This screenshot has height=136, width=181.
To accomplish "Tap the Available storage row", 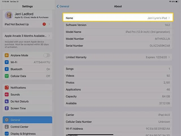I will coord(118,103).
